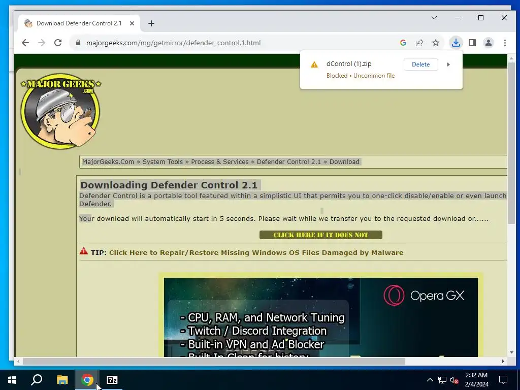Click the muted volume tray icon
This screenshot has width=520, height=390.
[x=454, y=380]
